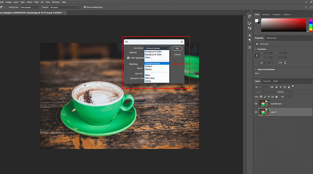This screenshot has height=174, width=313.
Task: Open the Brush Settings panel icon
Action: 249,23
